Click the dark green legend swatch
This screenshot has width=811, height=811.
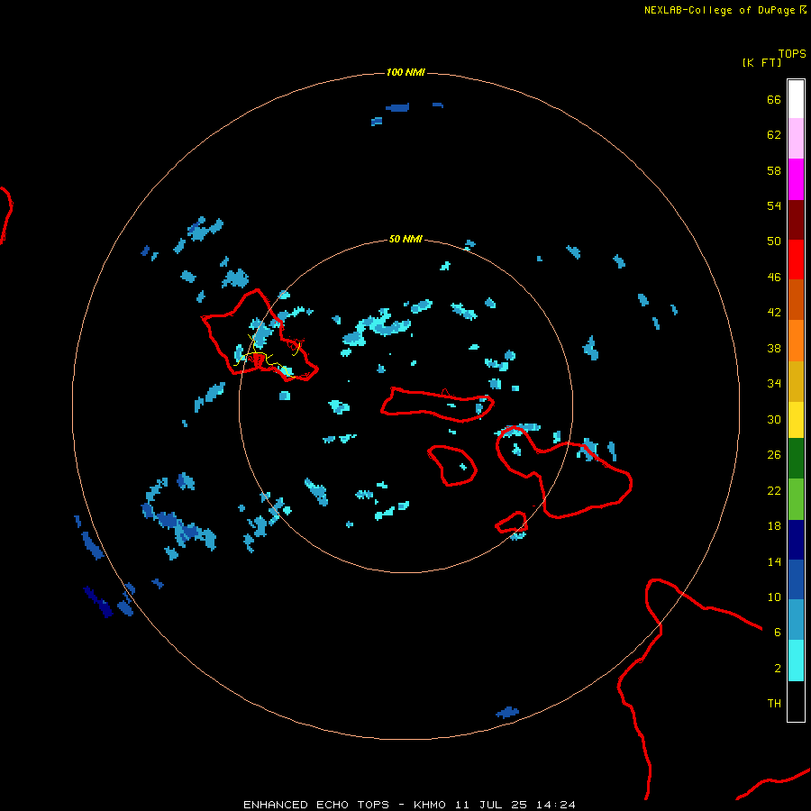pyautogui.click(x=796, y=459)
